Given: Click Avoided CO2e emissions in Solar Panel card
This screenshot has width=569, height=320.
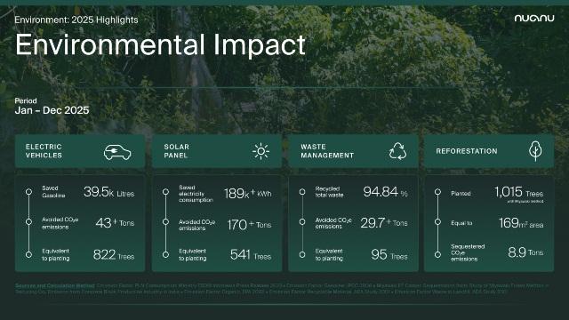Looking at the screenshot, I should click(196, 225).
